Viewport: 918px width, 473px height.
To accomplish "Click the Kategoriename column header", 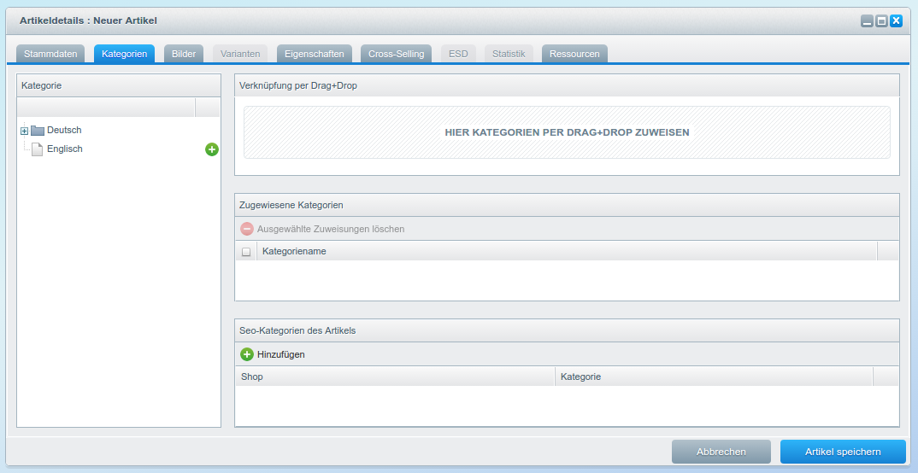I will [566, 252].
